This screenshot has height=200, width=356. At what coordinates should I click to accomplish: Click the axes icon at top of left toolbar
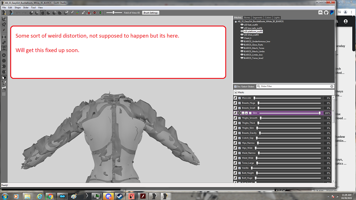point(4,19)
